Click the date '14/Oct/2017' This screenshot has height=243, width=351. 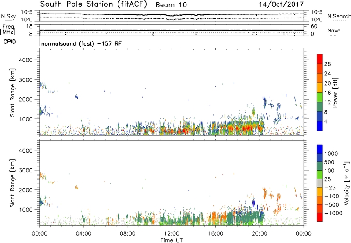click(281, 4)
